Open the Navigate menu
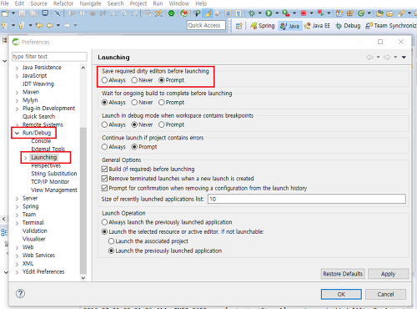Screen dimensions: 417x309 point(90,3)
